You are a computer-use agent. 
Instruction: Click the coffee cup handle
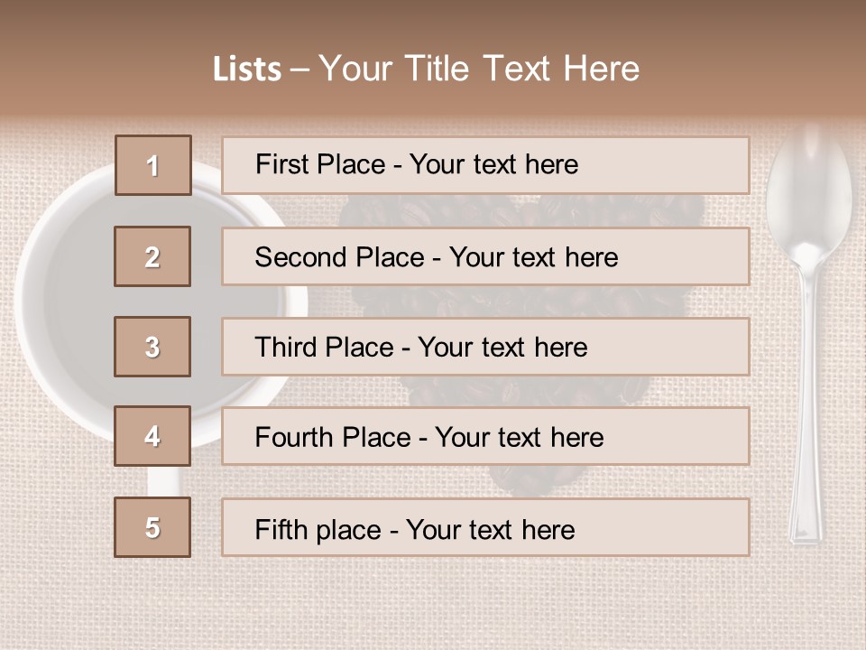pos(164,481)
